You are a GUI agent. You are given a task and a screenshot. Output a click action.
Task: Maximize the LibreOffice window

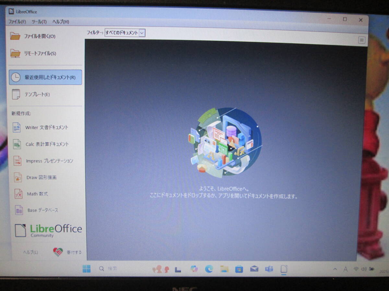click(x=345, y=19)
